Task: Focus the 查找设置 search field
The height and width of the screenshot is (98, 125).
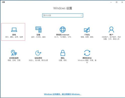Action: [x=63, y=15]
